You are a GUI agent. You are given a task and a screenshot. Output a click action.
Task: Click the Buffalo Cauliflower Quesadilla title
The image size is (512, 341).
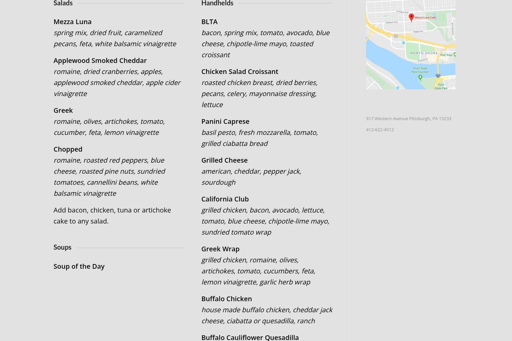point(250,337)
